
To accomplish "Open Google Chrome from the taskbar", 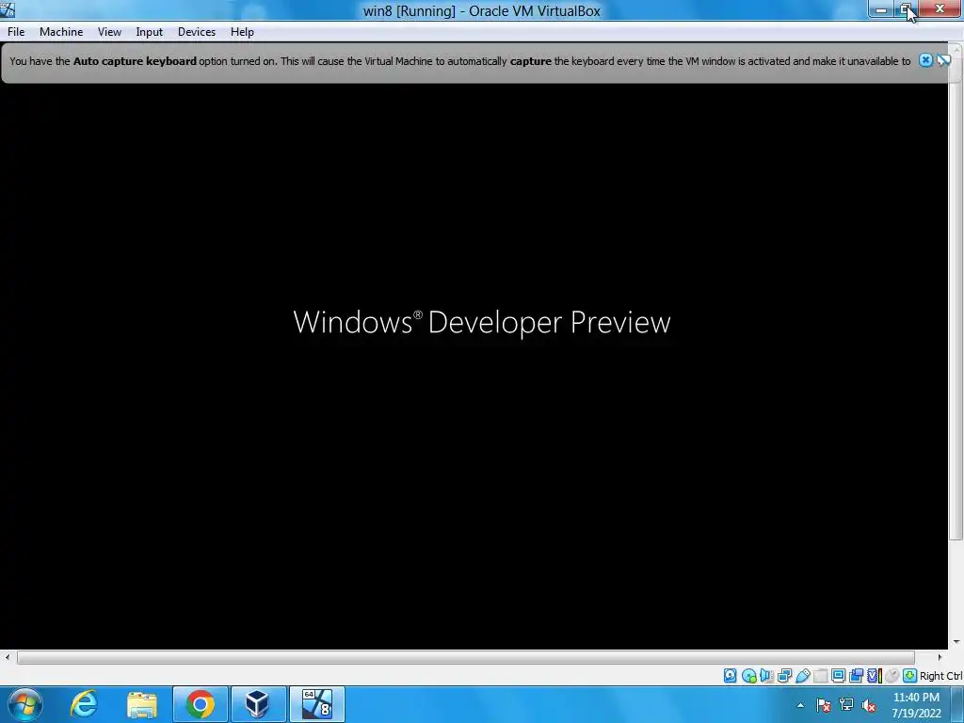I will (x=200, y=704).
